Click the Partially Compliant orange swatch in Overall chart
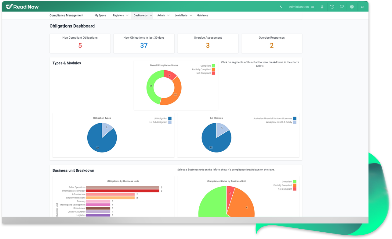Viewport: 392px width, 239px height. point(213,69)
